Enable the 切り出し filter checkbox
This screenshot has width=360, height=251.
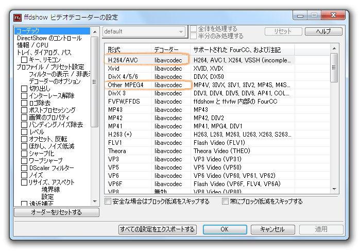24,89
